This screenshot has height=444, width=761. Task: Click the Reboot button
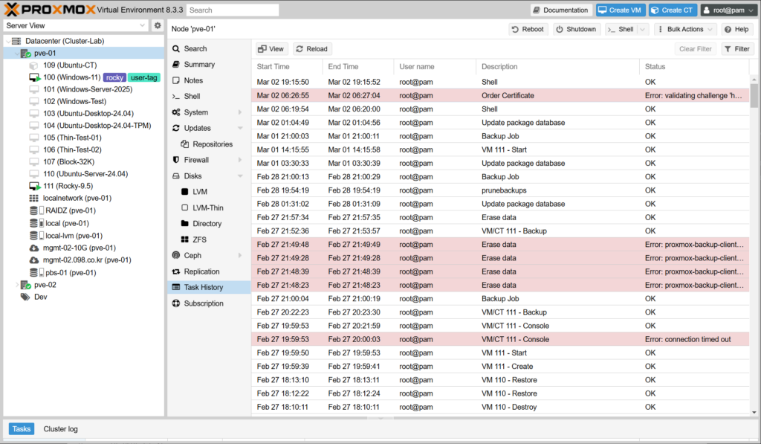pos(528,29)
